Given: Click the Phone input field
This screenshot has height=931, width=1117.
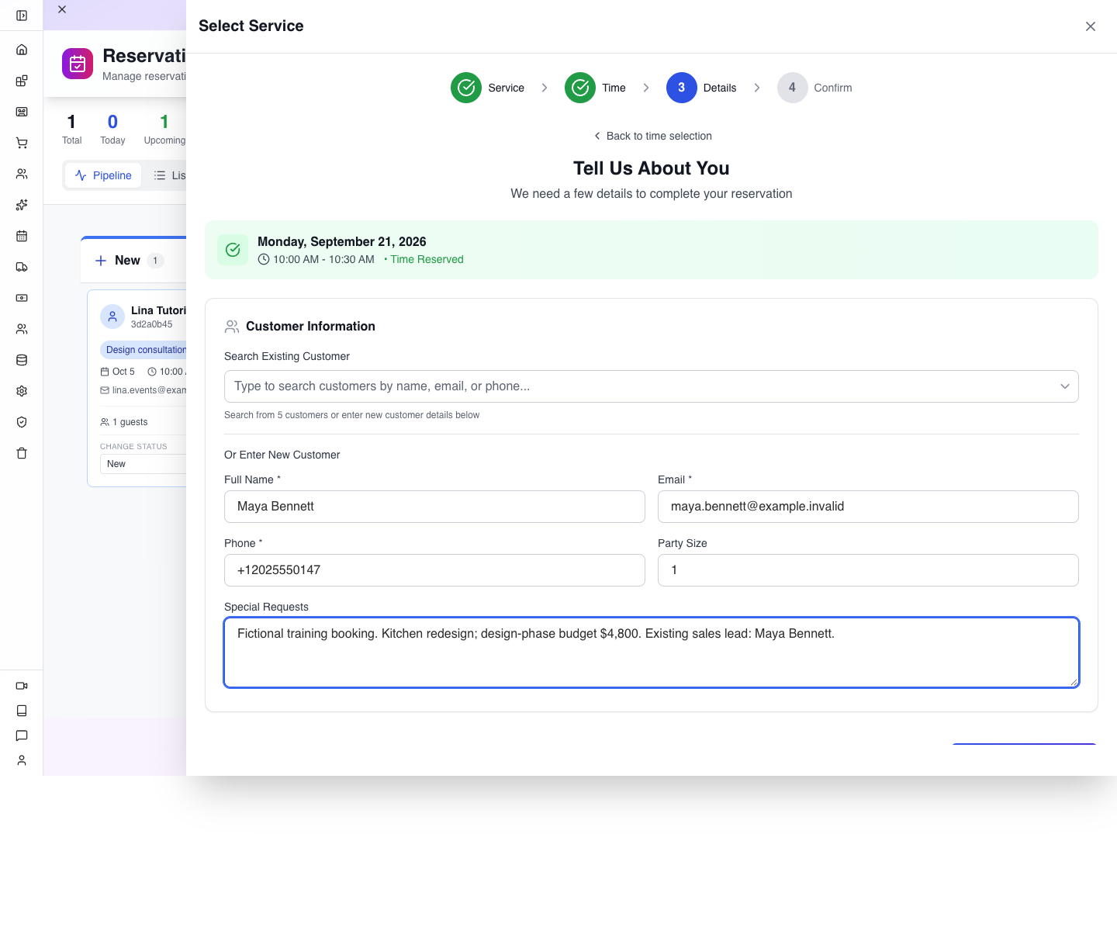Looking at the screenshot, I should (434, 570).
